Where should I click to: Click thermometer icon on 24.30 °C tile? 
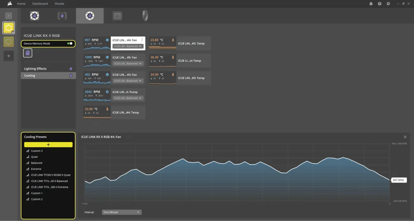tap(173, 74)
